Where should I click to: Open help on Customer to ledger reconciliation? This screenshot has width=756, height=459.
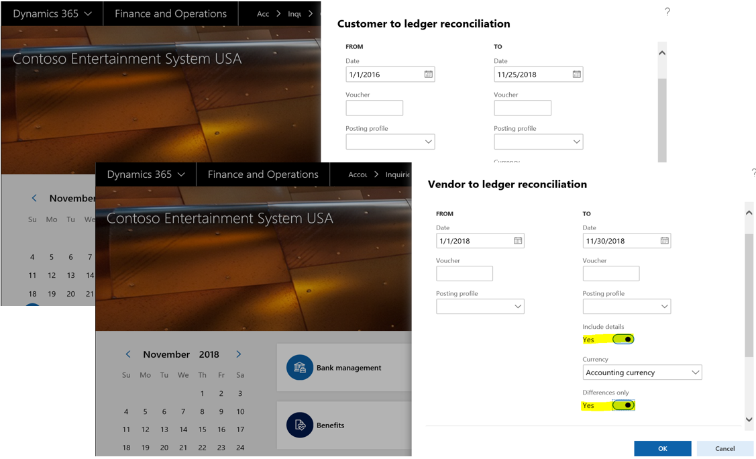[667, 11]
